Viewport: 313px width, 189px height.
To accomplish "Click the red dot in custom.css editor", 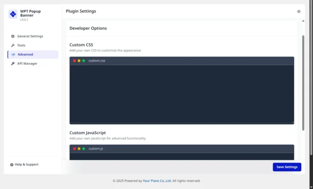I will point(74,61).
